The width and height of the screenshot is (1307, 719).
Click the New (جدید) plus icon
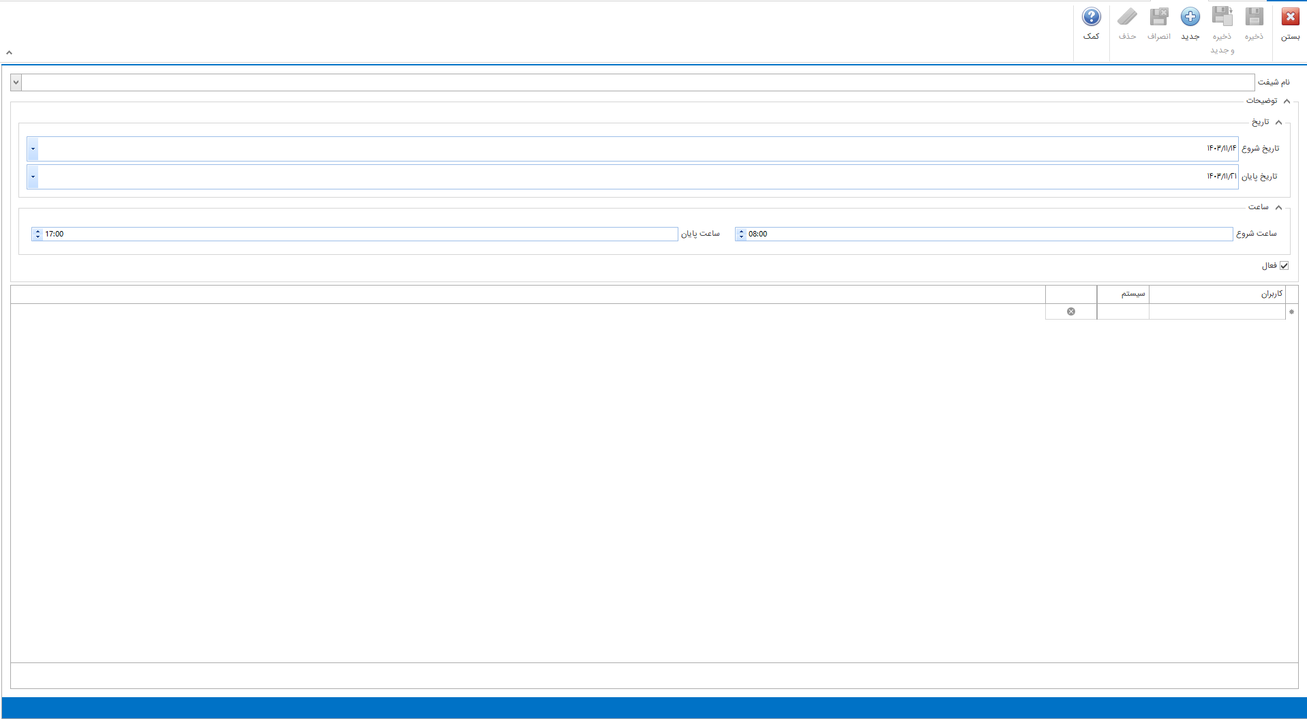[1190, 18]
